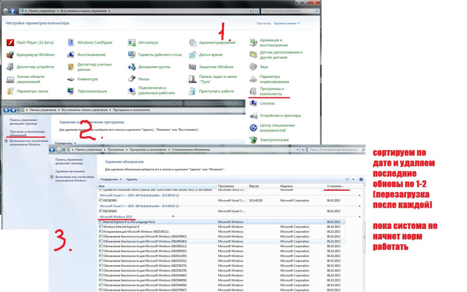Open the Система icon
Image resolution: width=467 pixels, height=292 pixels.
[253, 103]
